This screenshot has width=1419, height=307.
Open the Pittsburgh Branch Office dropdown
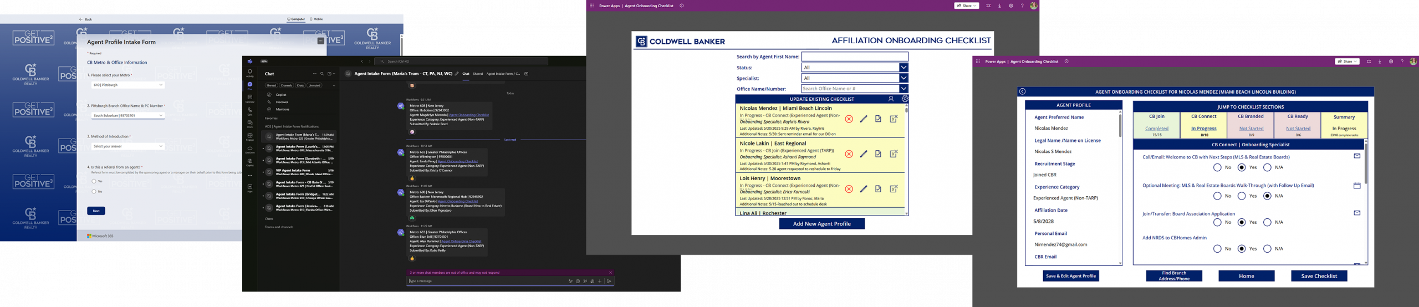coord(128,115)
